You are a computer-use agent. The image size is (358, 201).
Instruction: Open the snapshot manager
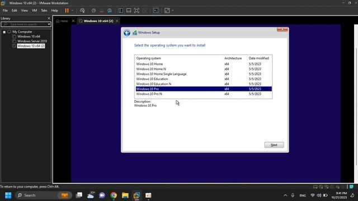[x=110, y=11]
